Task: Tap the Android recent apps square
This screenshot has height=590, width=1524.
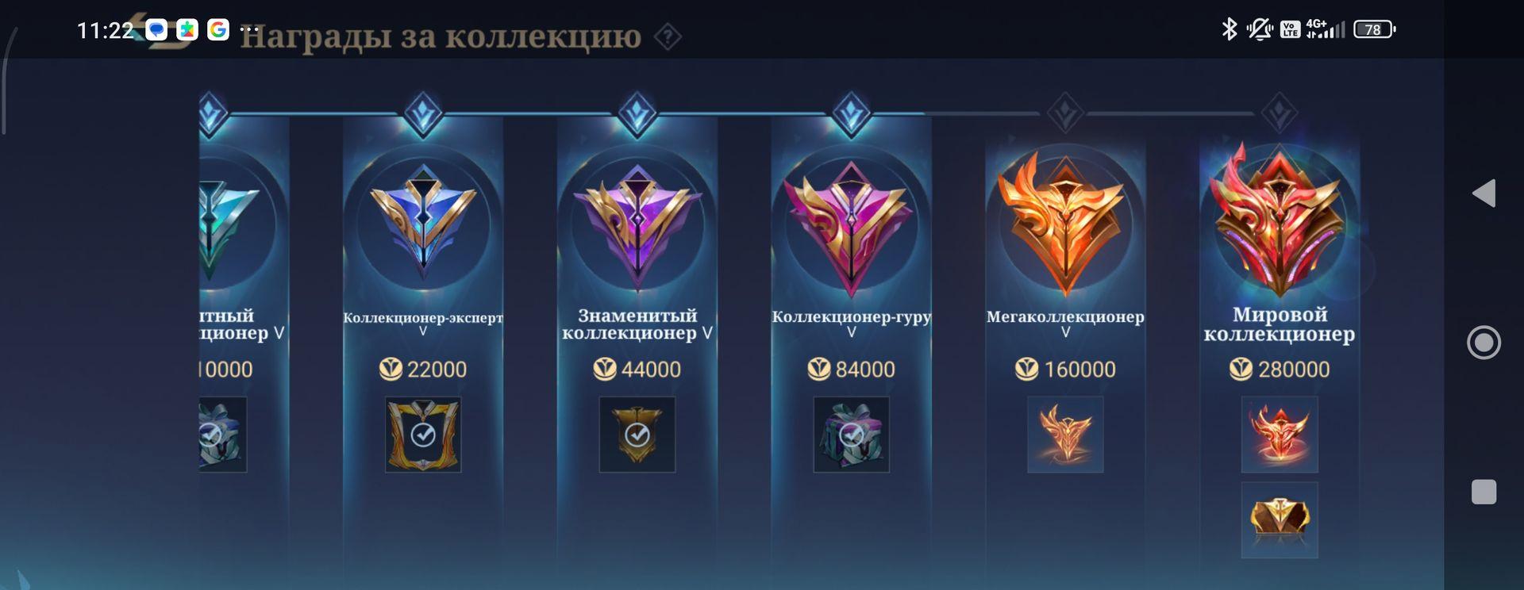Action: coord(1484,492)
